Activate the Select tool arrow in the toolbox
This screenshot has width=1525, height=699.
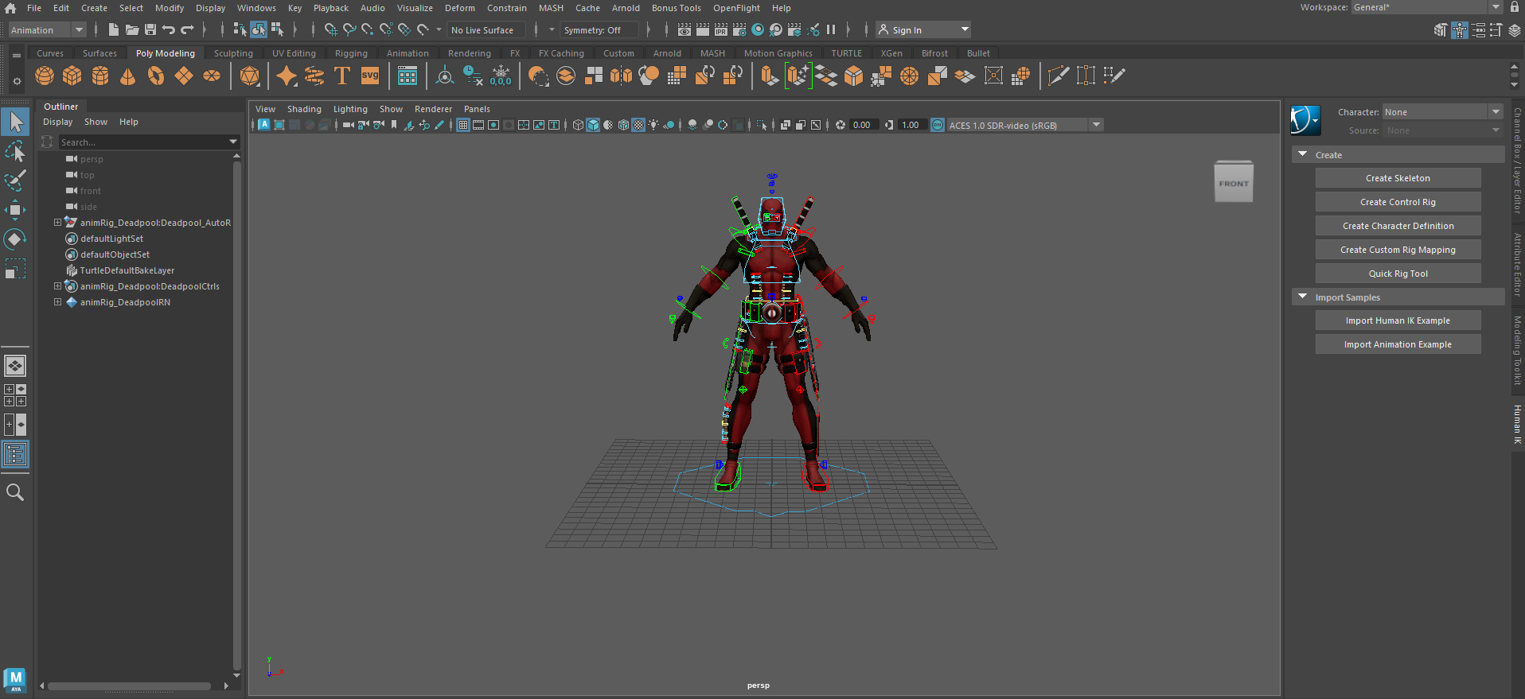(x=15, y=122)
